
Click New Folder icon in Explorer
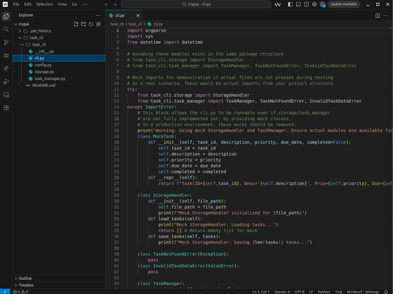coord(83,24)
